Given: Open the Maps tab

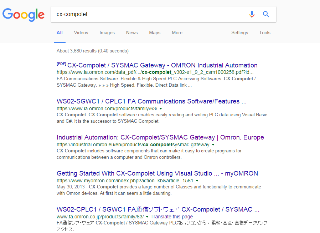Looking at the screenshot, I should pyautogui.click(x=155, y=33).
